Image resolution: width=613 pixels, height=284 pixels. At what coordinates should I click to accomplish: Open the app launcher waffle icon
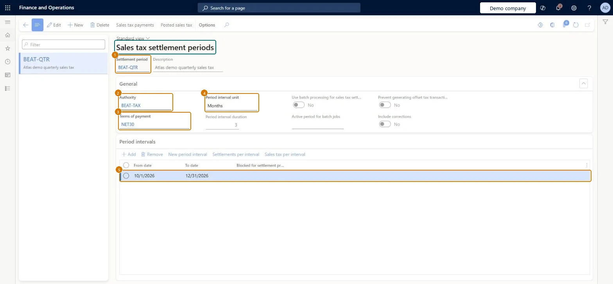[7, 8]
